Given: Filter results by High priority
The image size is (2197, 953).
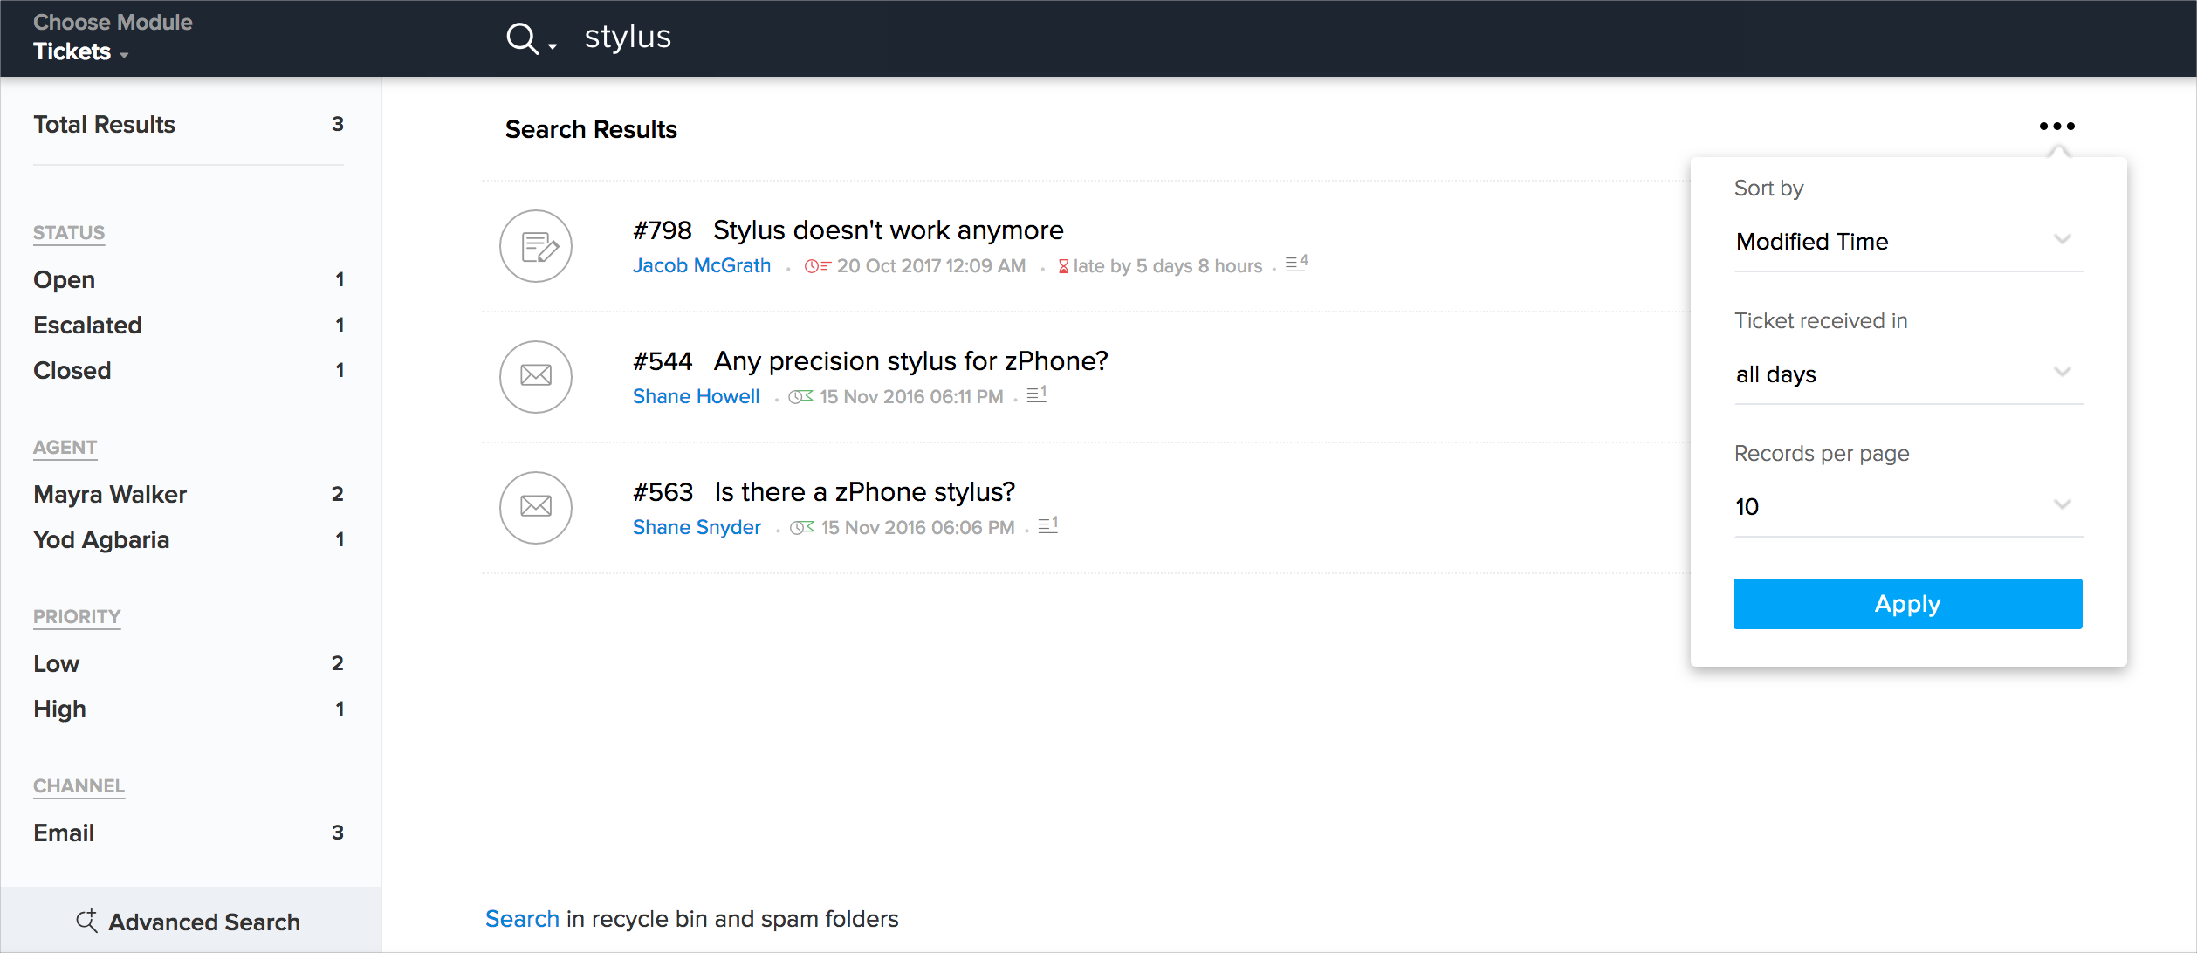Looking at the screenshot, I should click(59, 710).
